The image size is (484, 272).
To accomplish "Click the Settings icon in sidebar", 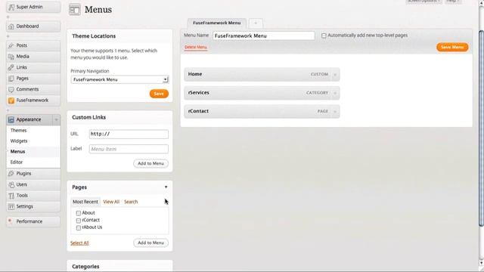I will [x=11, y=206].
